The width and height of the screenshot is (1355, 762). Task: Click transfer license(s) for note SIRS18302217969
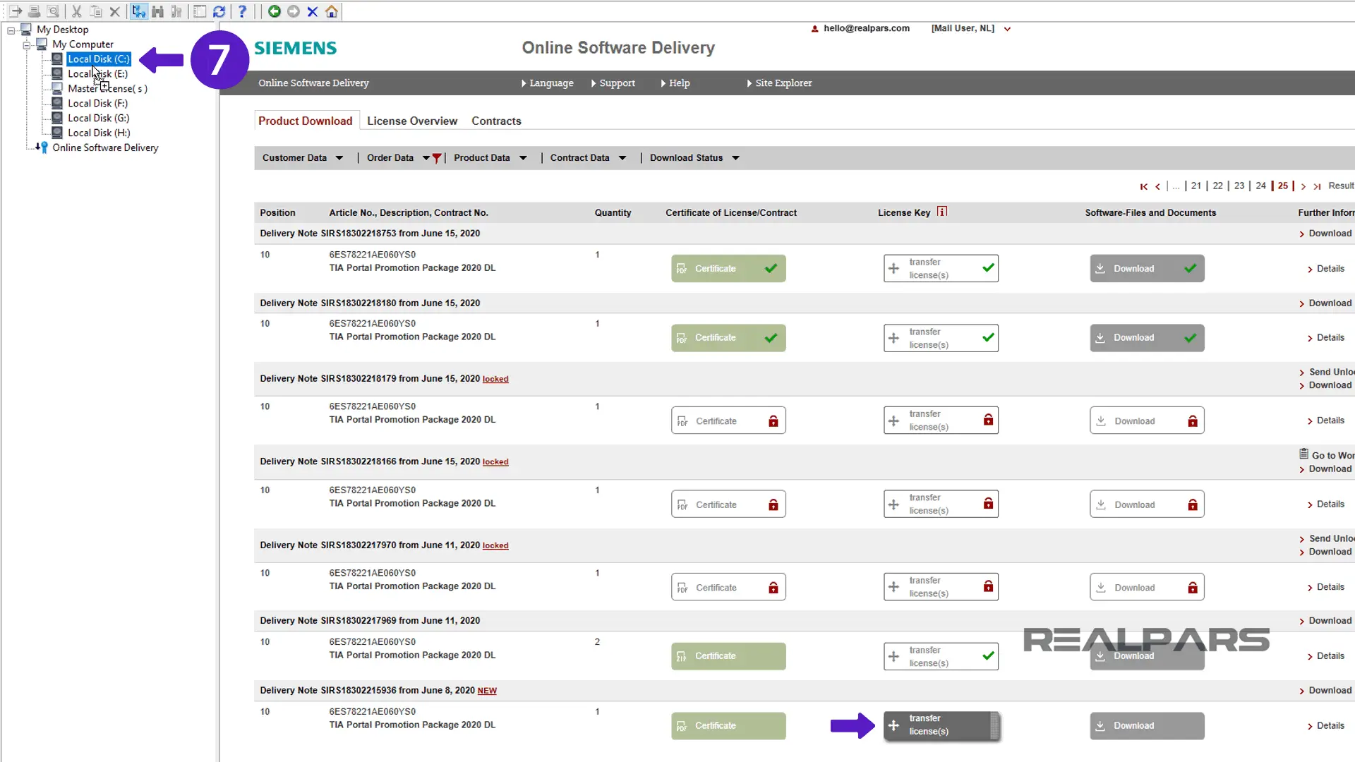pos(941,656)
